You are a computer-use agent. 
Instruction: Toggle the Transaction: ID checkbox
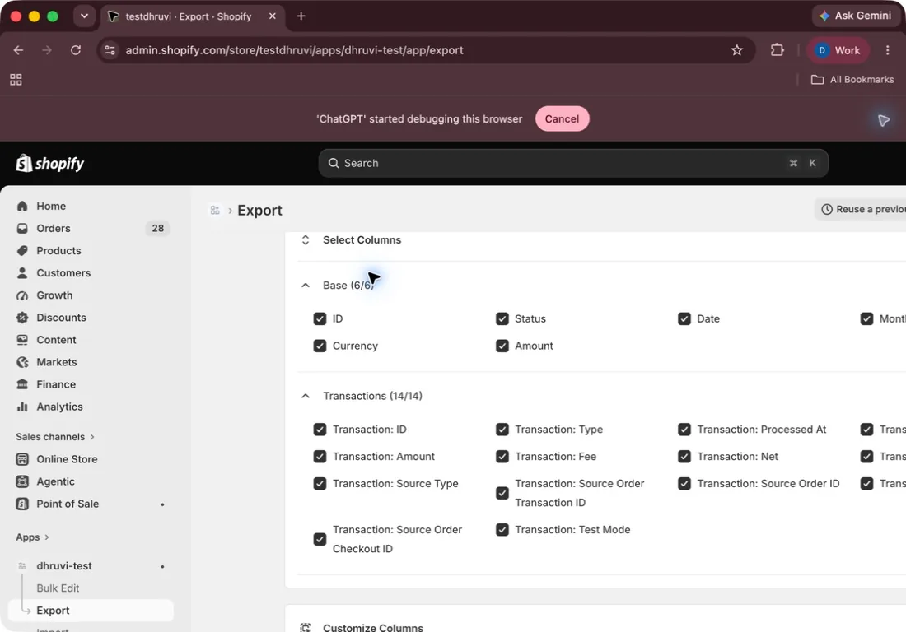pos(320,430)
